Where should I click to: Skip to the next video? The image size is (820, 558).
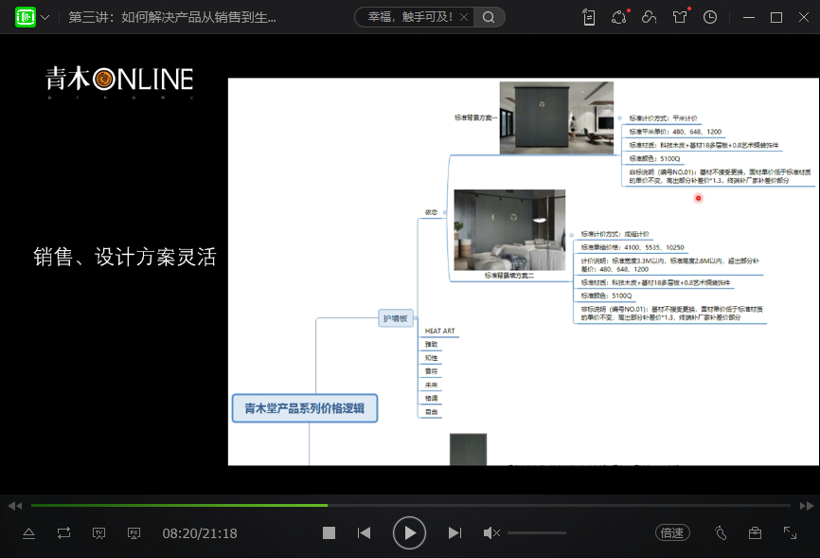pyautogui.click(x=455, y=533)
